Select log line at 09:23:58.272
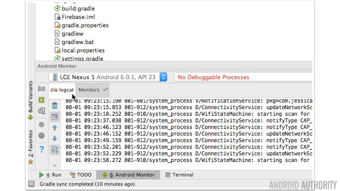Viewport: 340px width, 191px height. click(189, 160)
